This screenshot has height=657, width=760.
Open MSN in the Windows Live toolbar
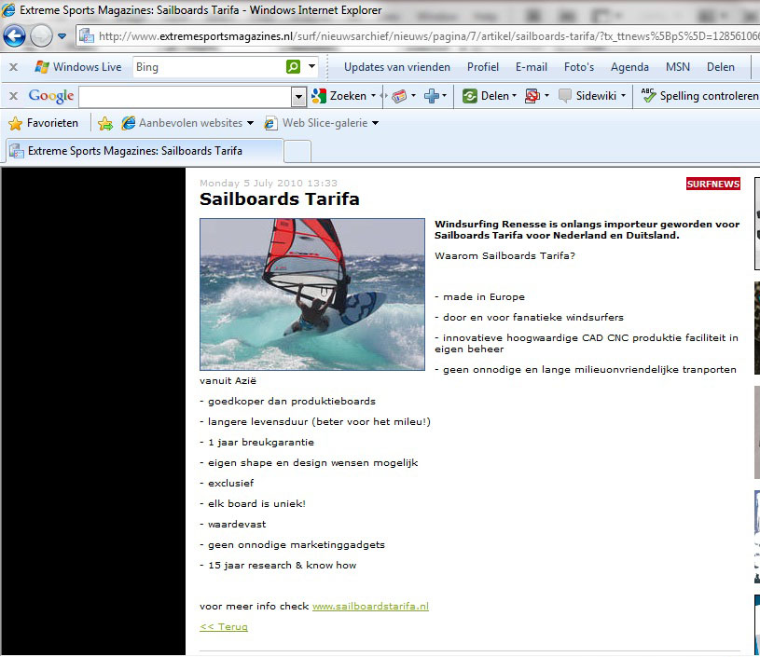point(678,67)
